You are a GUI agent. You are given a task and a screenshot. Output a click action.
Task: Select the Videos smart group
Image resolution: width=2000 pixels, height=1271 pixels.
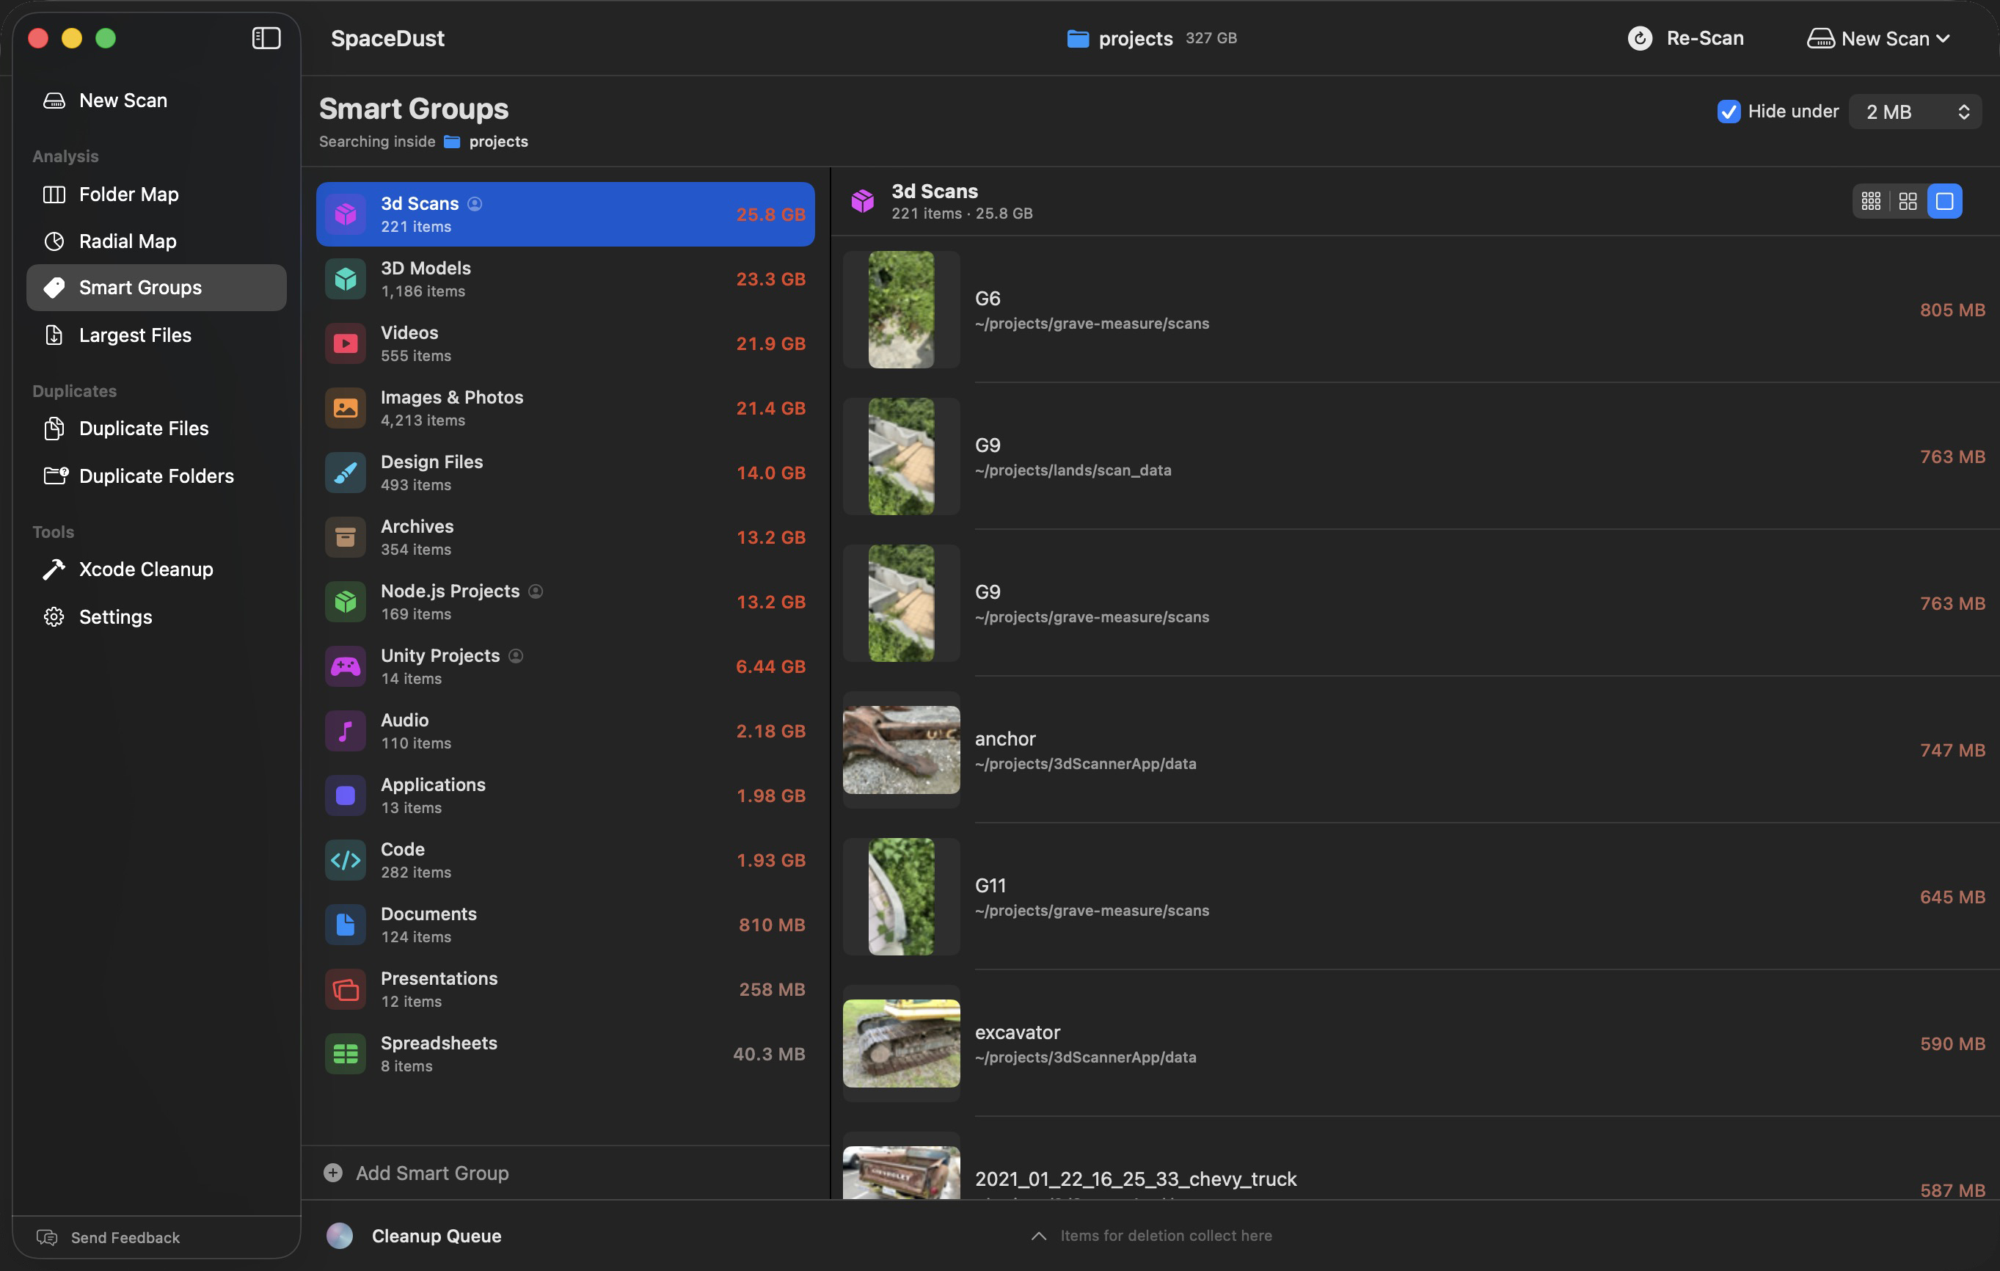click(x=565, y=343)
